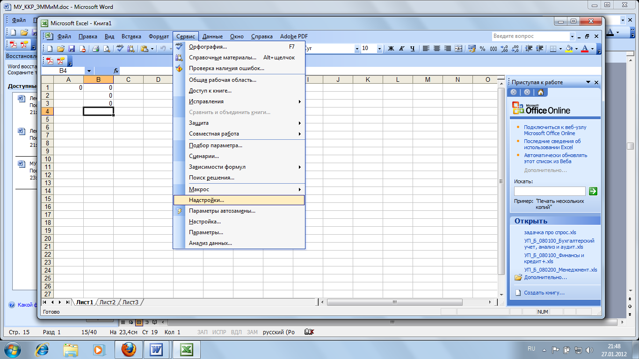Click the Insert Function fx button
This screenshot has width=639, height=359.
pyautogui.click(x=116, y=71)
